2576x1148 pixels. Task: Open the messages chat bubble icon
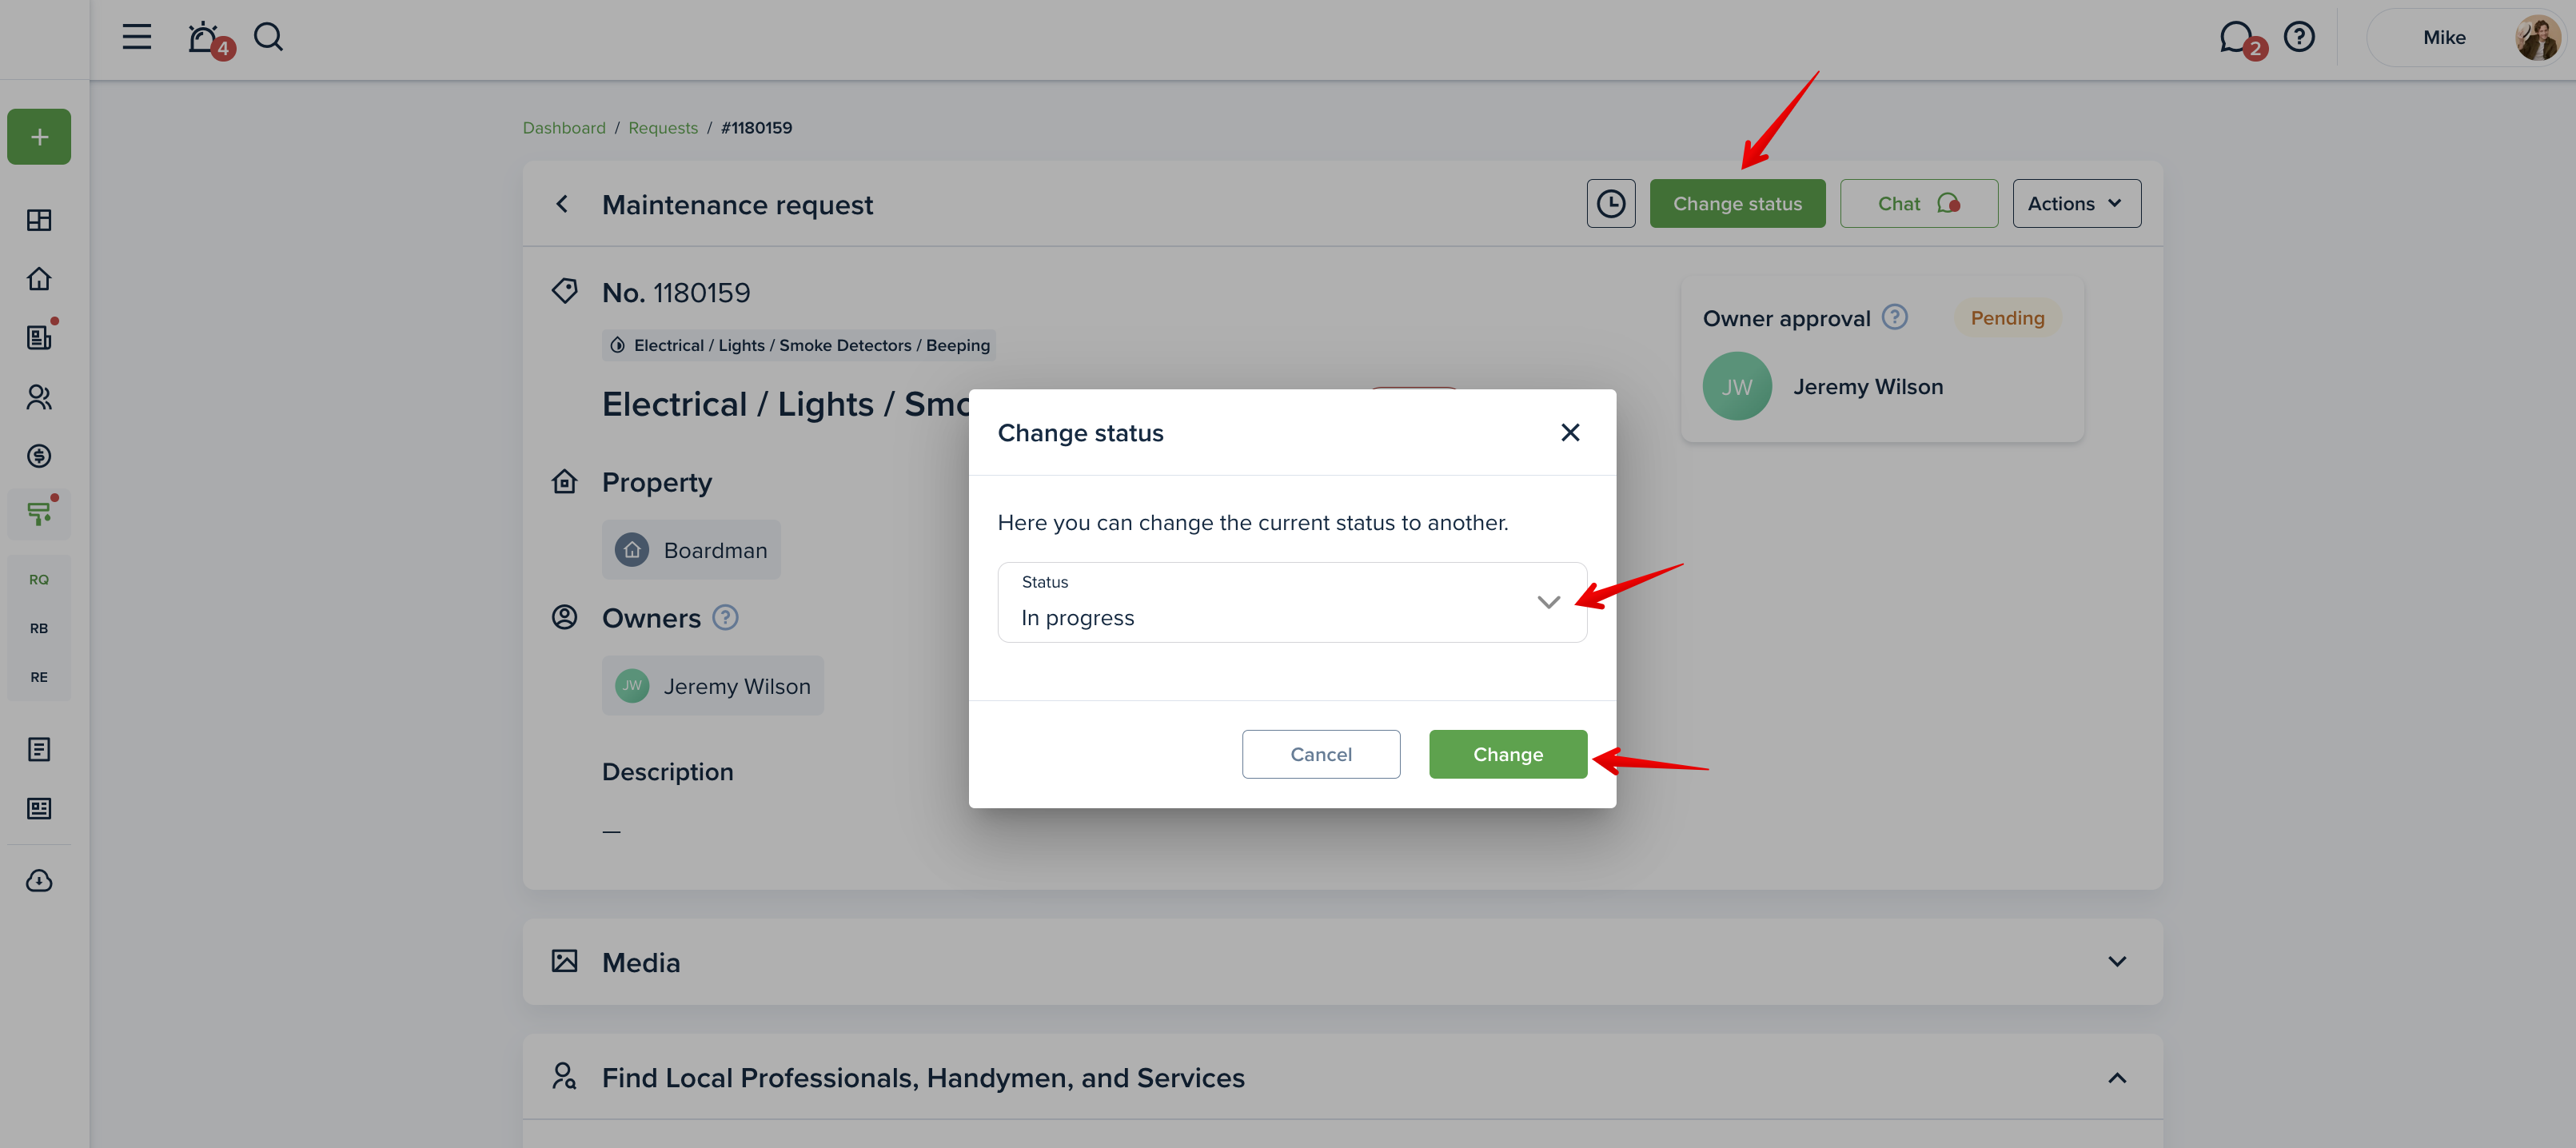[x=2235, y=38]
